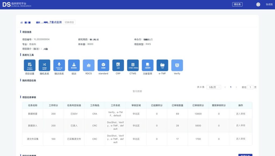Viewport: 275px width, 156px height.
Task: Go to previous page with left chevron
Action: tap(225, 87)
